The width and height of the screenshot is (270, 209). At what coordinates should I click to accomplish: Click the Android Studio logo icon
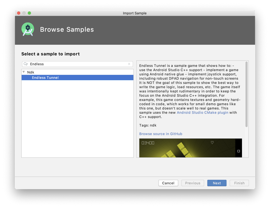click(28, 29)
